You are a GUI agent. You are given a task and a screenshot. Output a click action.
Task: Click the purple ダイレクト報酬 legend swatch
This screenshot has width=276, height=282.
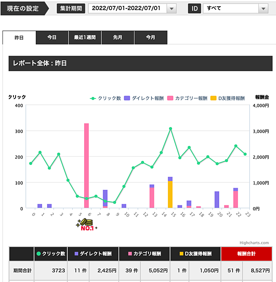[x=127, y=98]
